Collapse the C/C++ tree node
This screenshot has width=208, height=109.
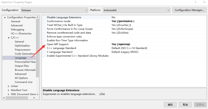coord(8,38)
